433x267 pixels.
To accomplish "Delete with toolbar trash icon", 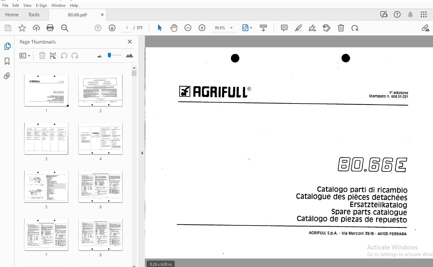I will [341, 28].
